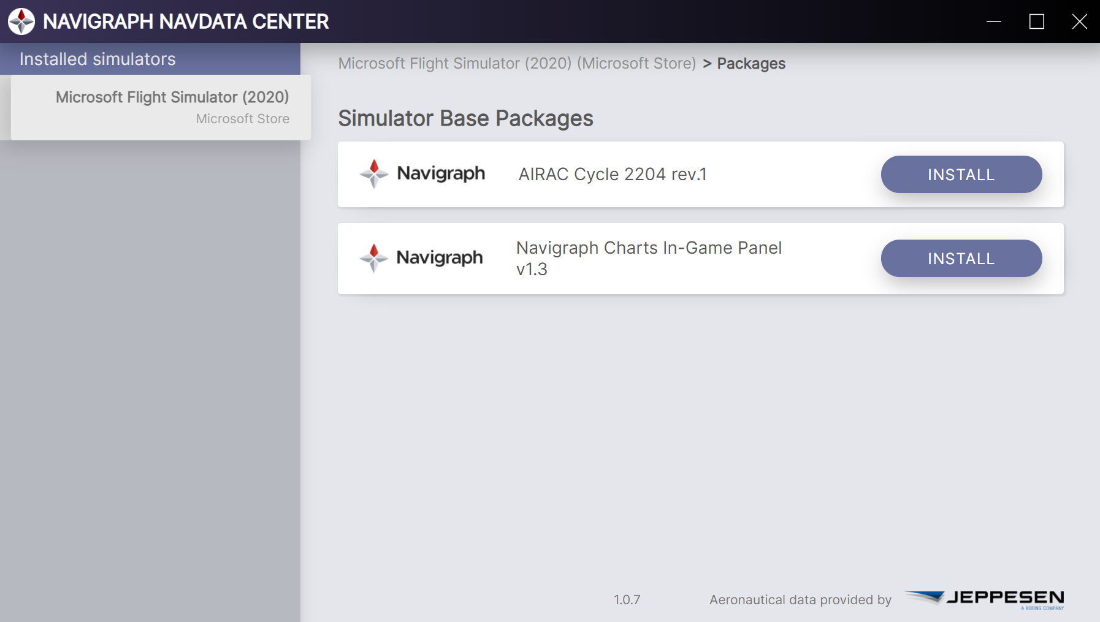
Task: Click the Navigraph Navdata Center title text
Action: 186,21
